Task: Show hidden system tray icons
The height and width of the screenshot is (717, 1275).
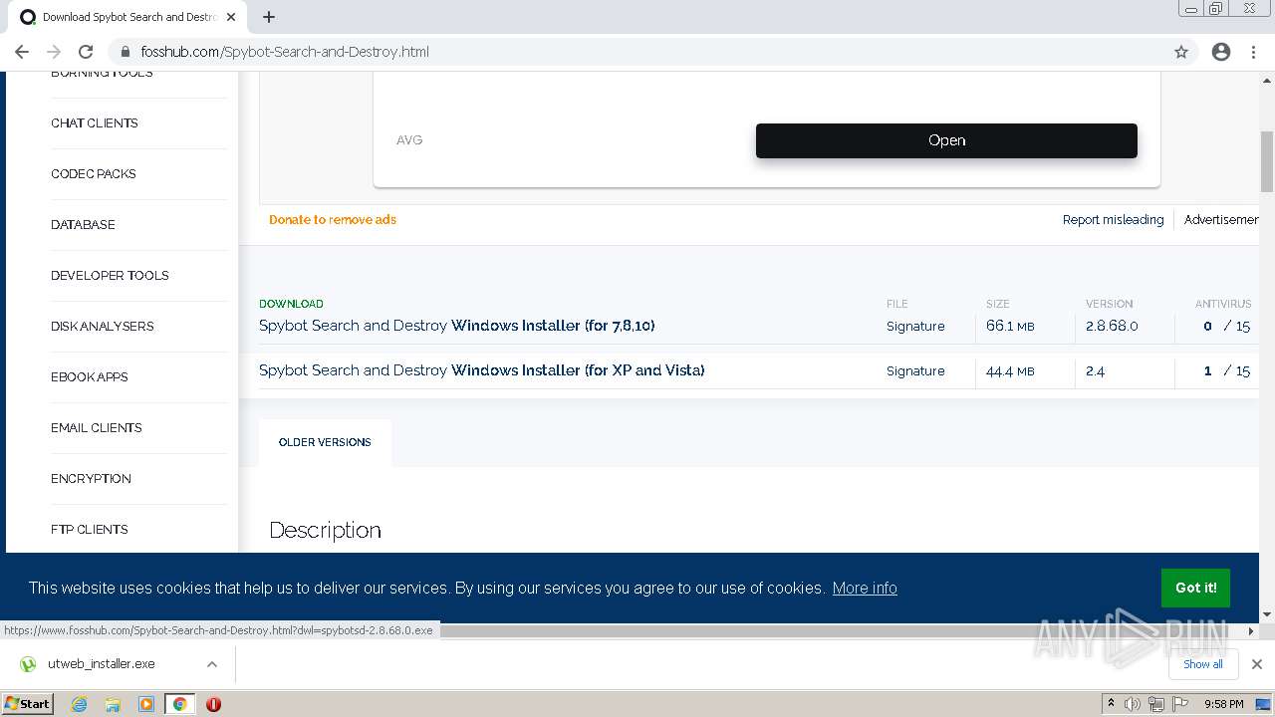Action: pyautogui.click(x=1111, y=704)
